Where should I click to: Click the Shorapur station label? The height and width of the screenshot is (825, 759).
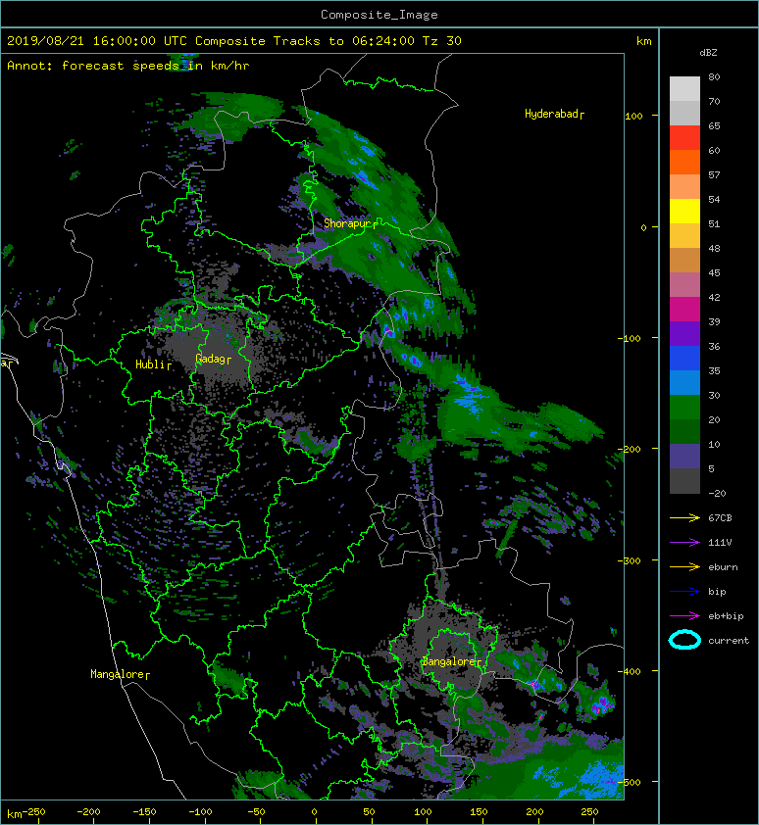(350, 223)
